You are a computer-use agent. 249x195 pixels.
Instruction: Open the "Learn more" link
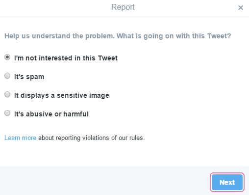coord(20,138)
